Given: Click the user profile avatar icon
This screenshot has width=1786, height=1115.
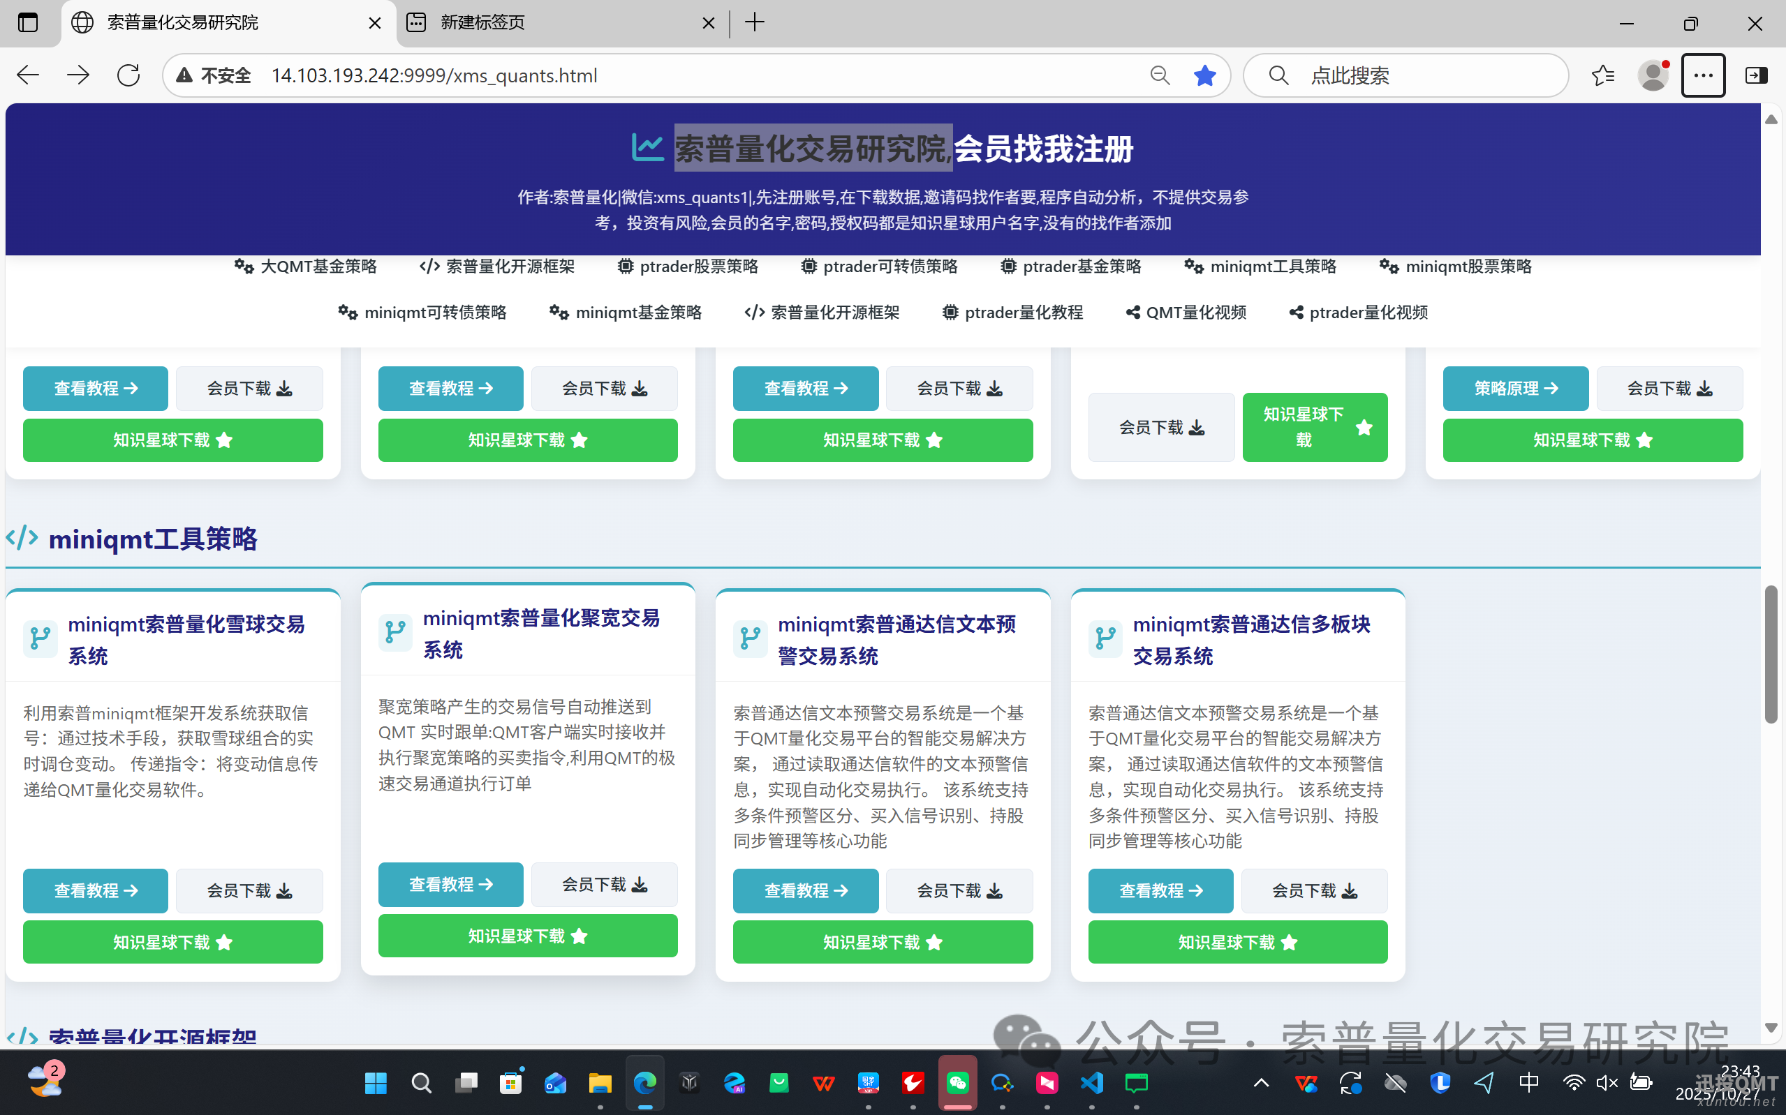Looking at the screenshot, I should [x=1653, y=75].
